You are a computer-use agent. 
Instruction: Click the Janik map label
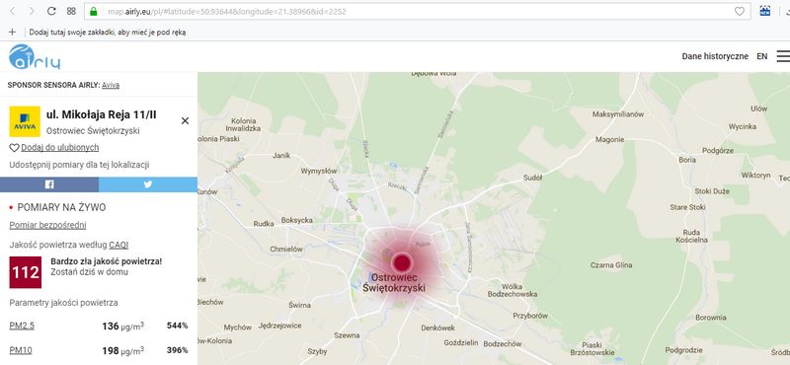click(x=281, y=156)
